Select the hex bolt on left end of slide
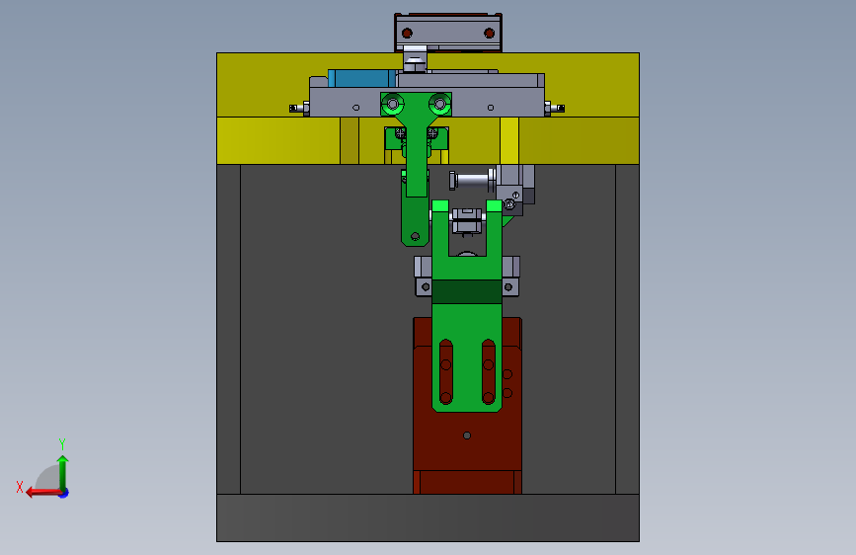856x555 pixels. click(298, 109)
